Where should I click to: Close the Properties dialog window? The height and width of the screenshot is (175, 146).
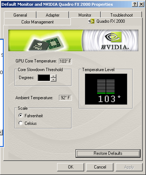coord(141,4)
